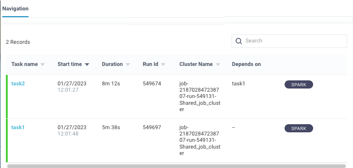This screenshot has width=353, height=168.
Task: Click the Task name column header
Action: pos(24,64)
